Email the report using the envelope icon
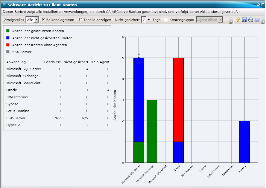This screenshot has height=188, width=266. pyautogui.click(x=258, y=20)
